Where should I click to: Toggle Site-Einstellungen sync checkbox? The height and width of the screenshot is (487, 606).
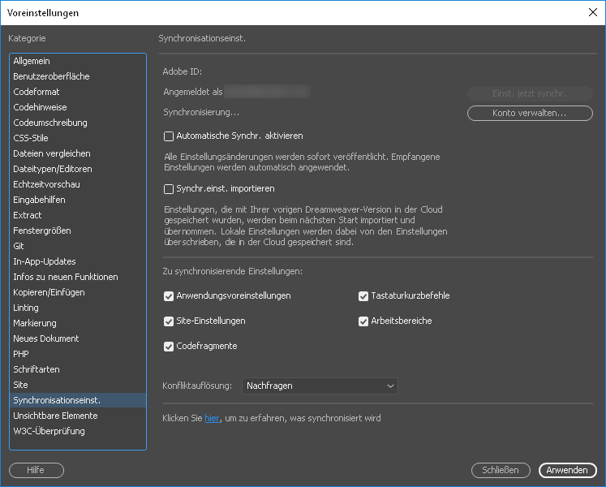pos(169,321)
